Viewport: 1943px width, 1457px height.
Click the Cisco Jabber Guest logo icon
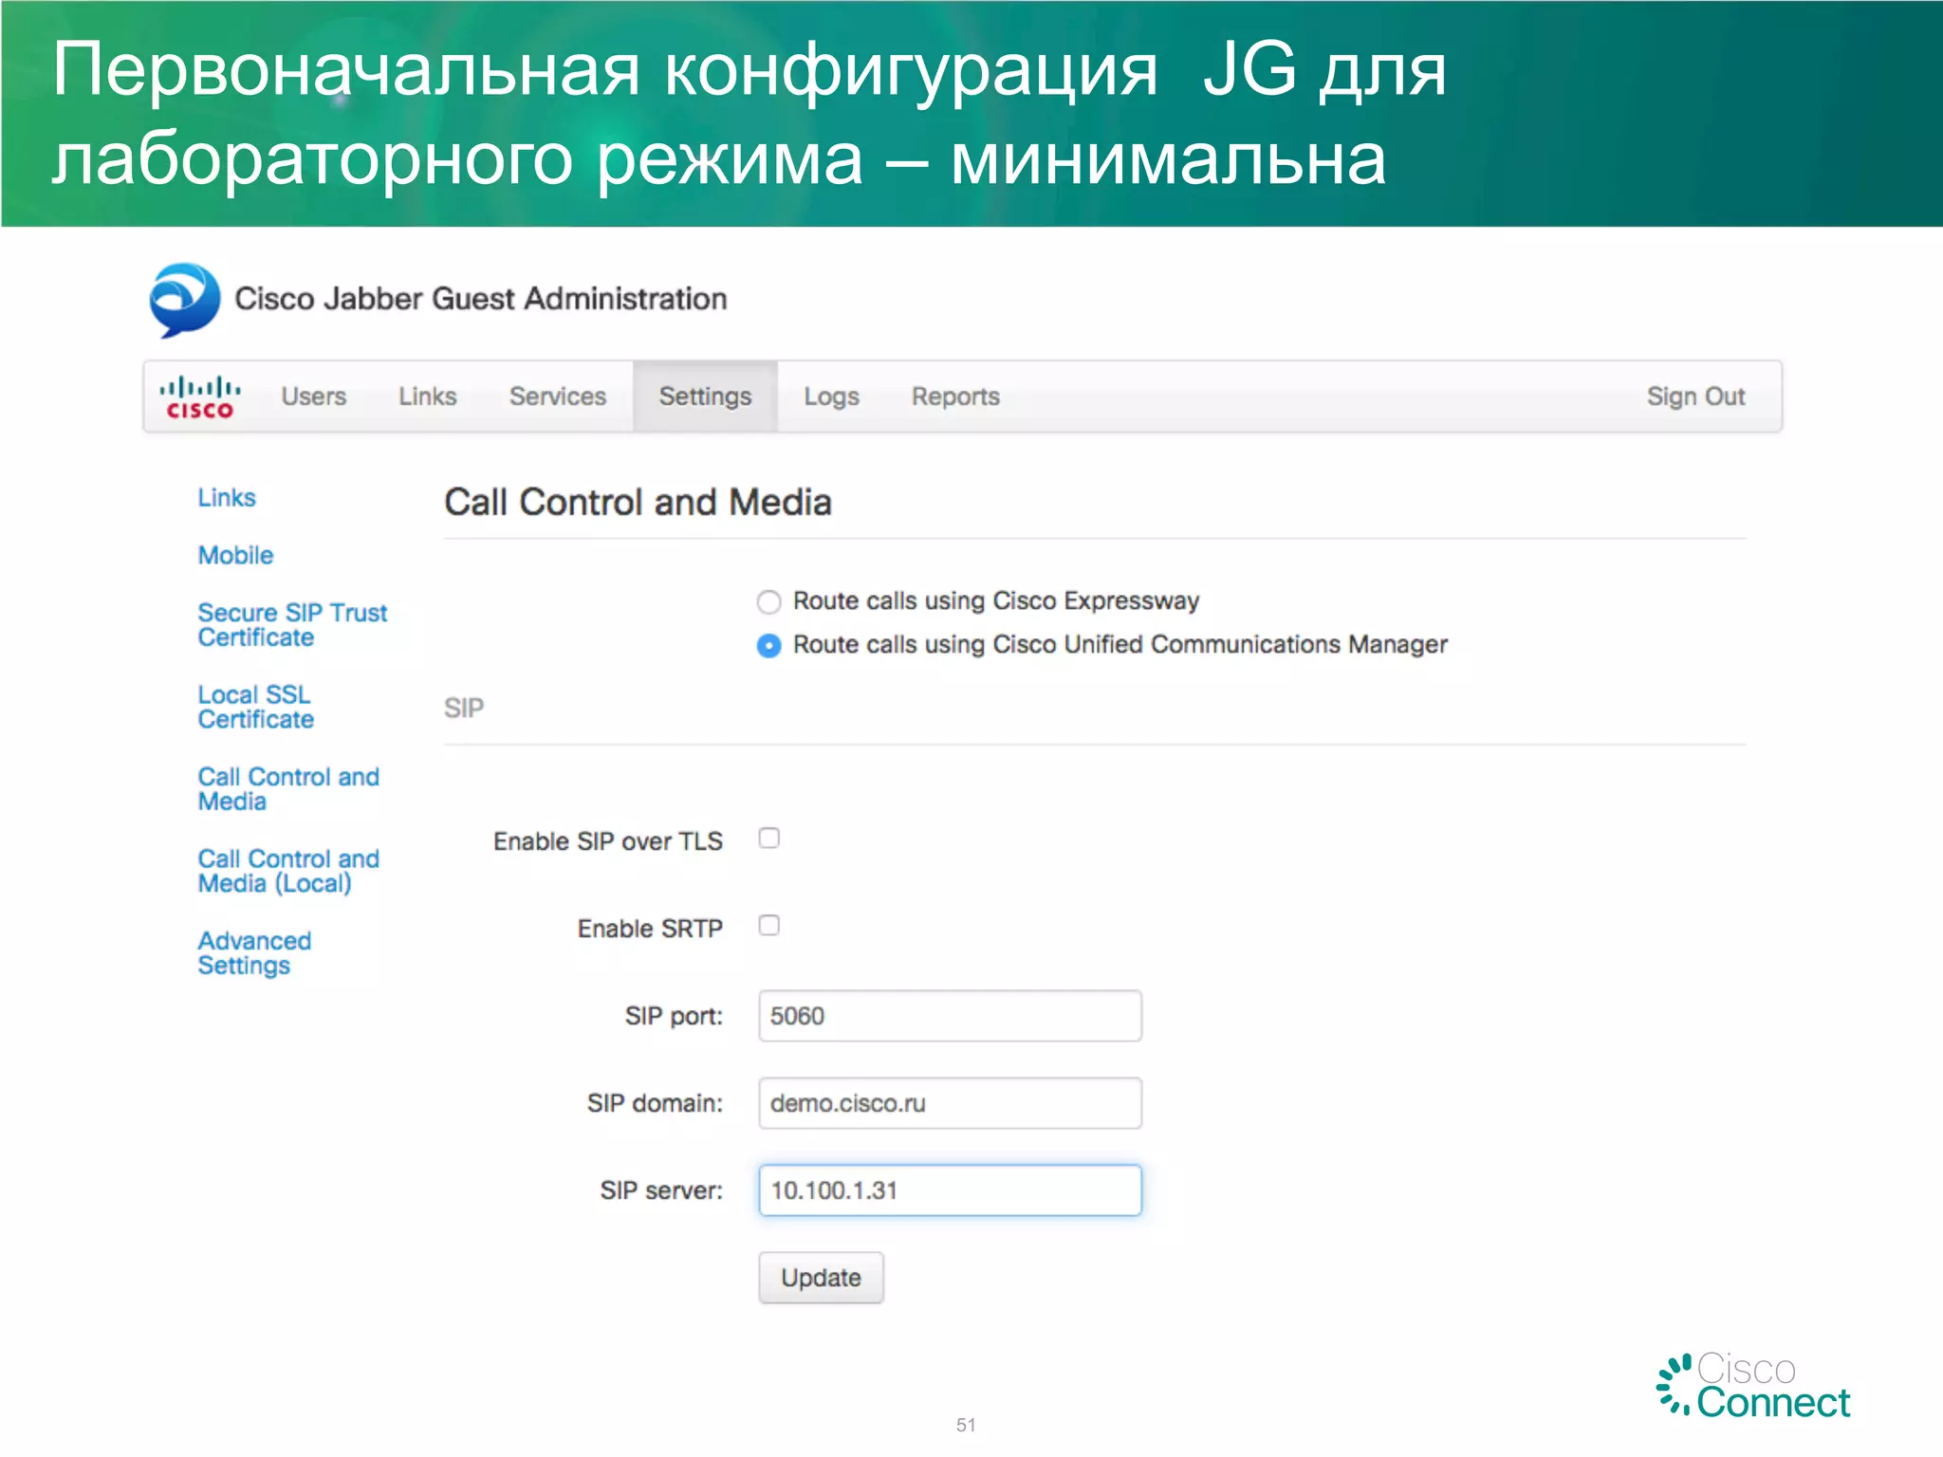(184, 300)
